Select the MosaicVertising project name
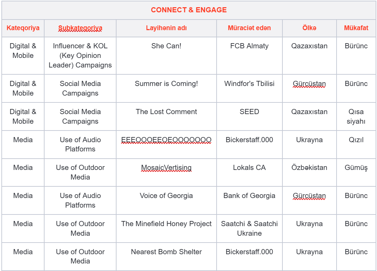This screenshot has width=377, height=271. pos(166,168)
